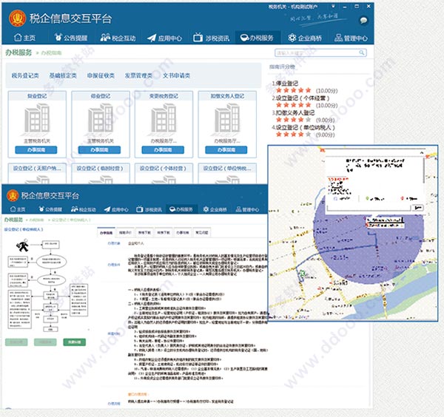Open 应用中心 paper plane icon, top window
Image resolution: width=444 pixels, height=417 pixels.
point(152,38)
